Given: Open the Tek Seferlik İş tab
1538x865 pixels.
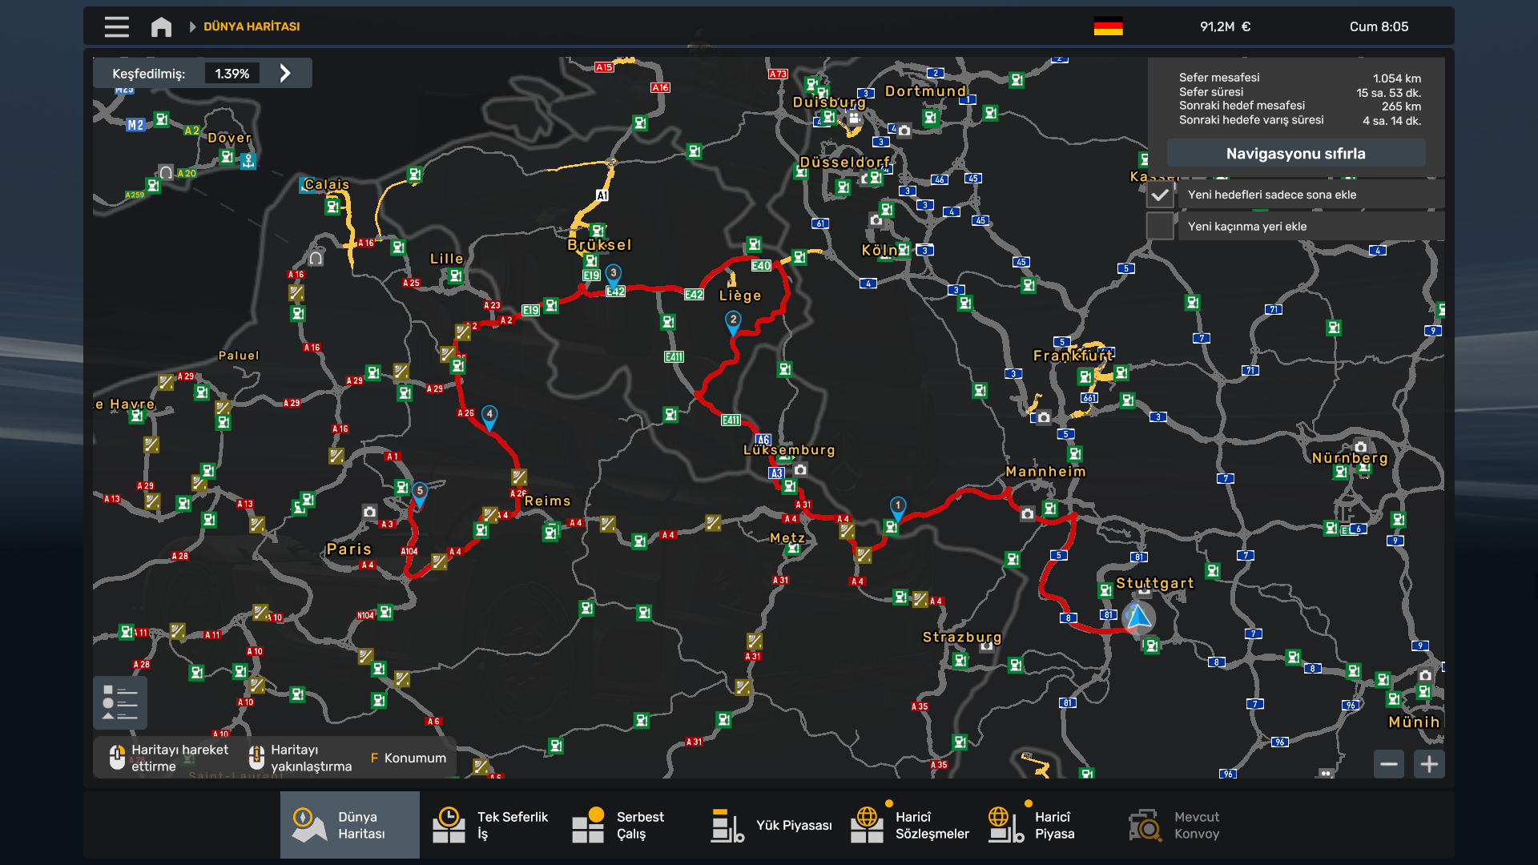Looking at the screenshot, I should coord(489,825).
